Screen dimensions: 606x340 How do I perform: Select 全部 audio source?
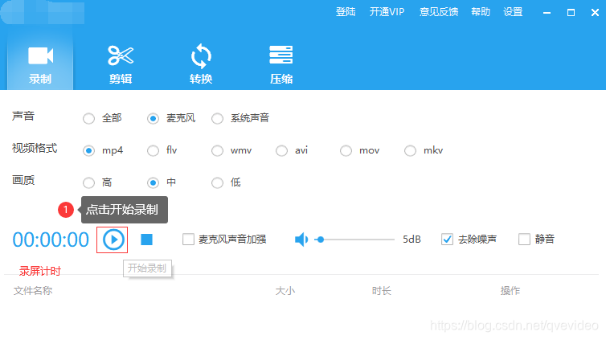pyautogui.click(x=89, y=118)
